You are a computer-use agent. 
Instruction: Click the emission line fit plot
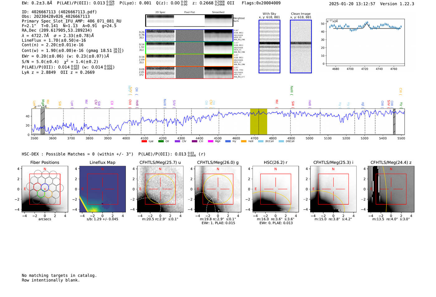coord(365,42)
